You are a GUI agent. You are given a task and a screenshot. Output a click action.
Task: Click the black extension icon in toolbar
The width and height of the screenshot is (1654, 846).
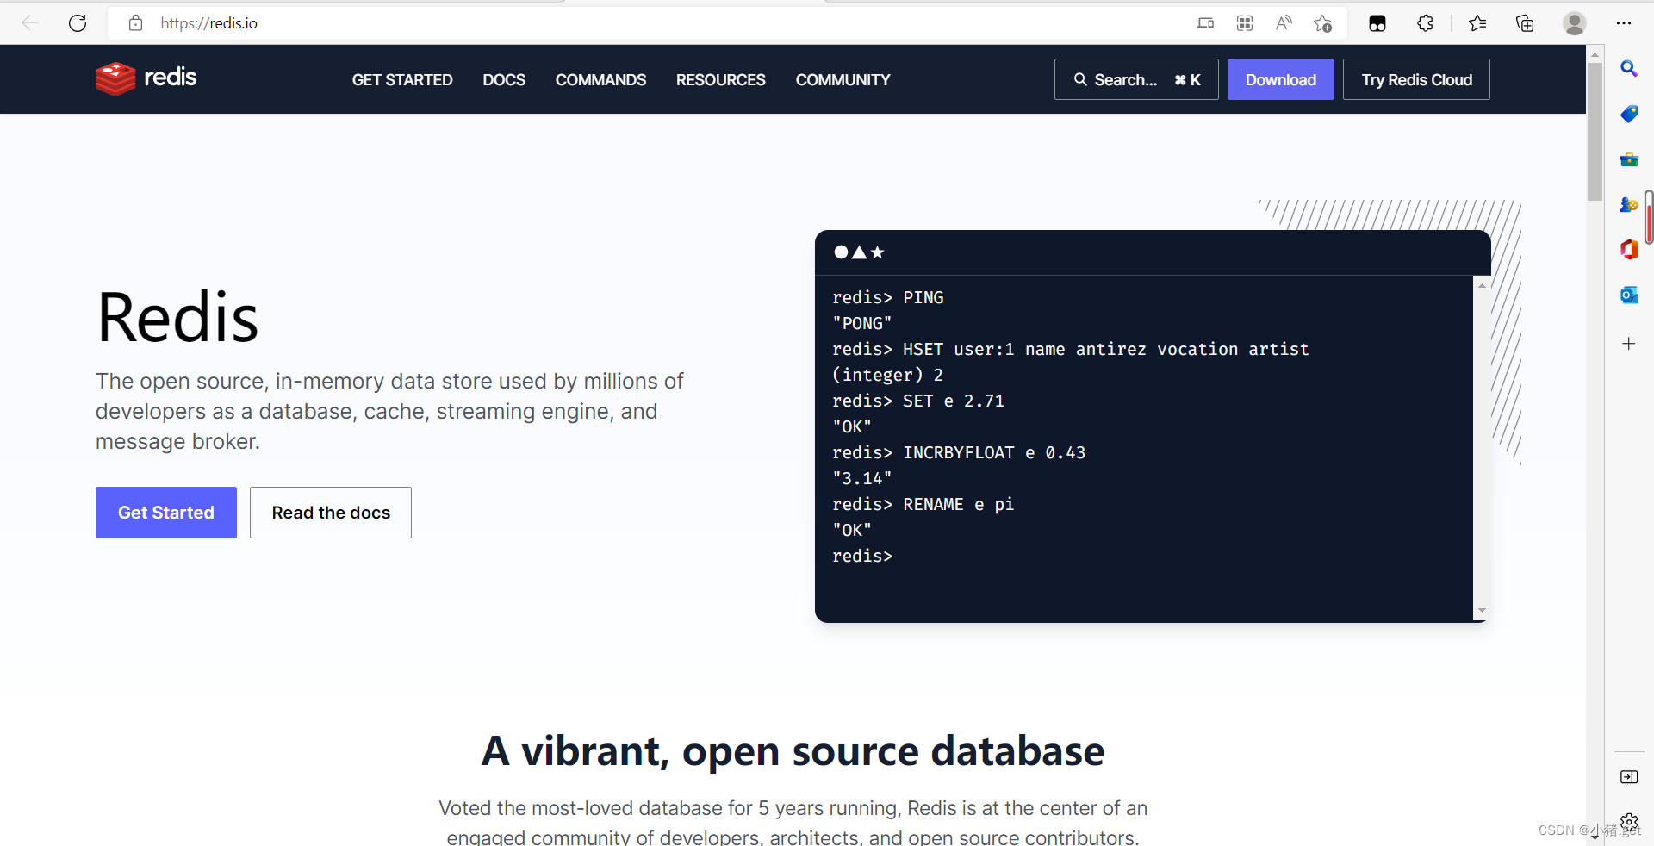1377,23
